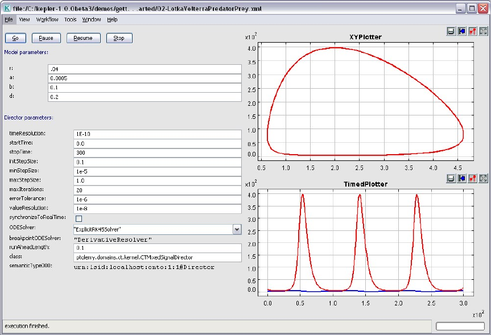Open the plot format icon above XYPlotter
The height and width of the screenshot is (335, 491).
[x=472, y=31]
